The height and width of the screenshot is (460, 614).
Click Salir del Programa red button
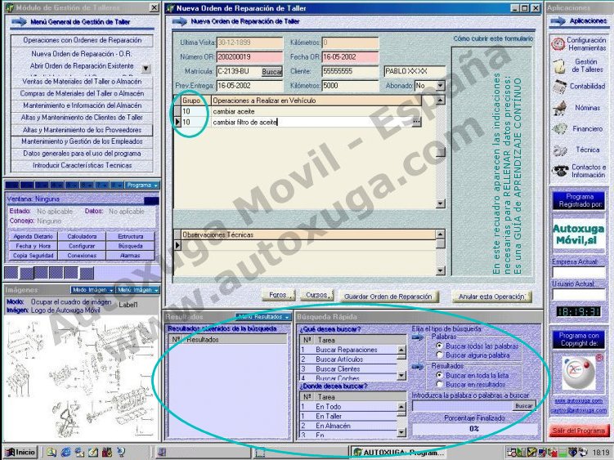[x=578, y=431]
